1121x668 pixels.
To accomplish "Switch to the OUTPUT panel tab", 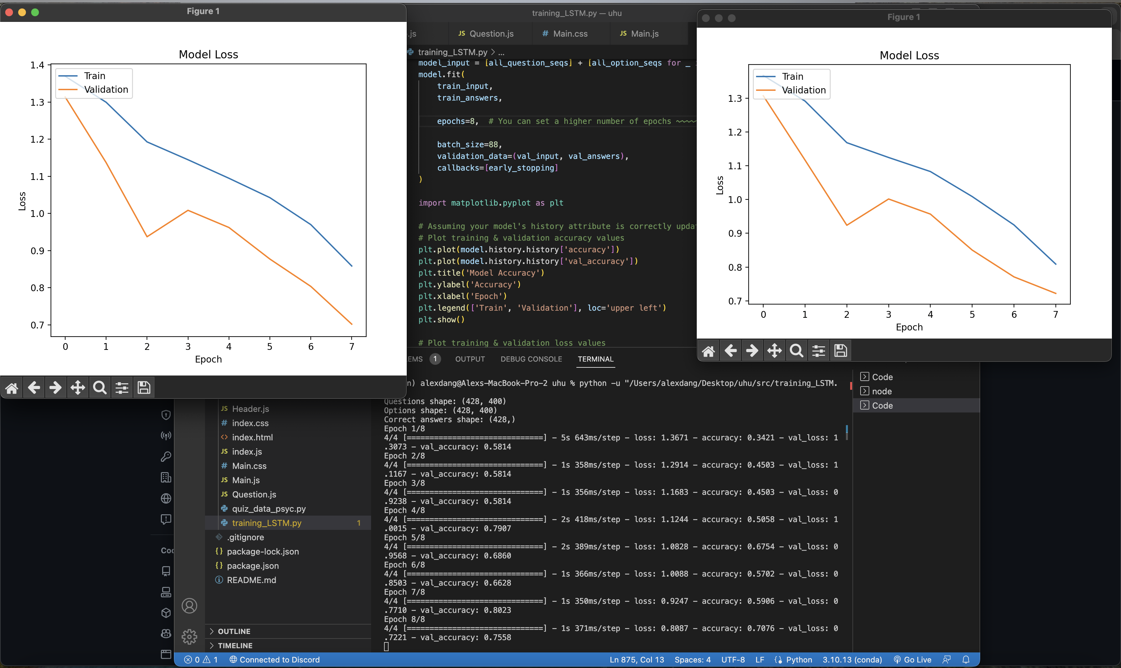I will [x=470, y=359].
